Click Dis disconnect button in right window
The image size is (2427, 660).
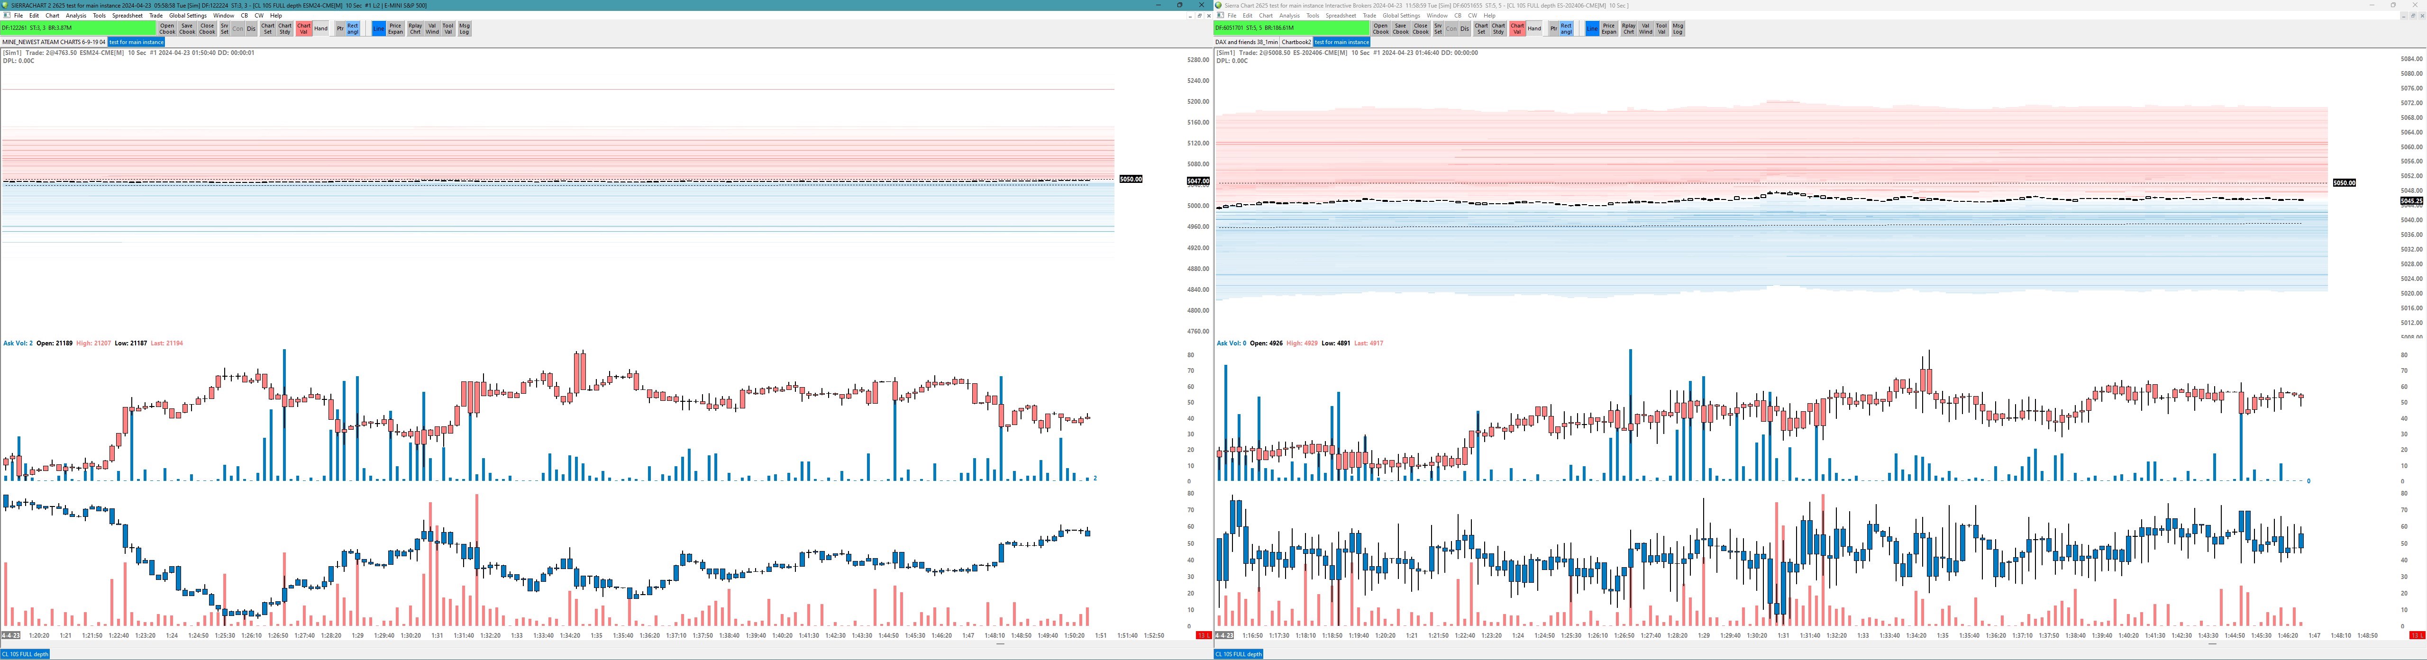pos(1464,29)
